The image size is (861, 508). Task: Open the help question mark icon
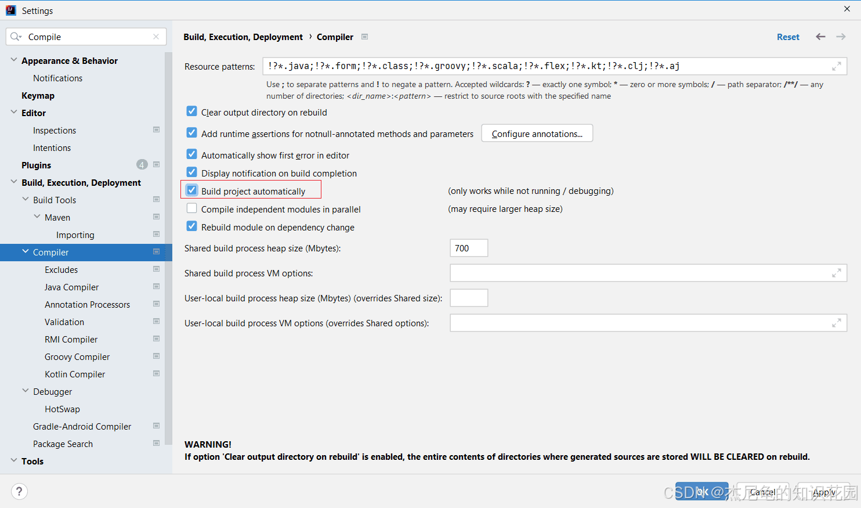click(x=19, y=491)
